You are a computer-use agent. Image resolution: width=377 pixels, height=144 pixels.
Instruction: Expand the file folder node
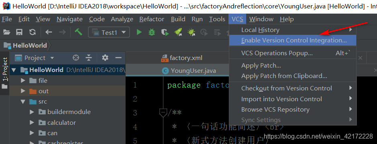(23, 80)
